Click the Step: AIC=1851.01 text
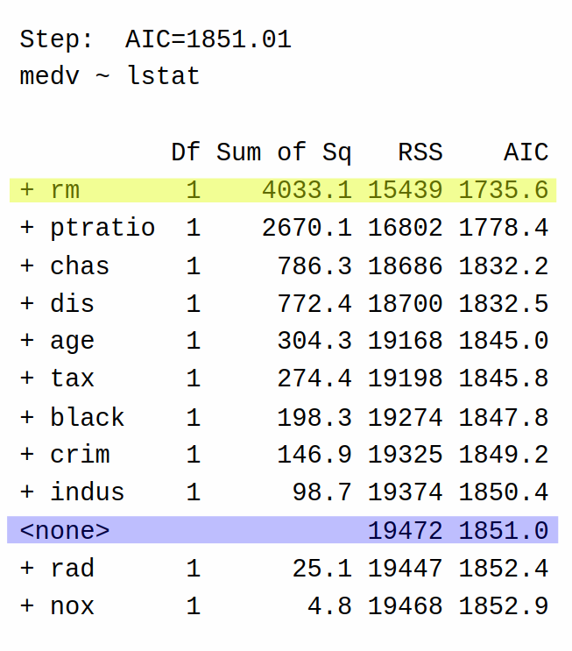 tap(155, 39)
